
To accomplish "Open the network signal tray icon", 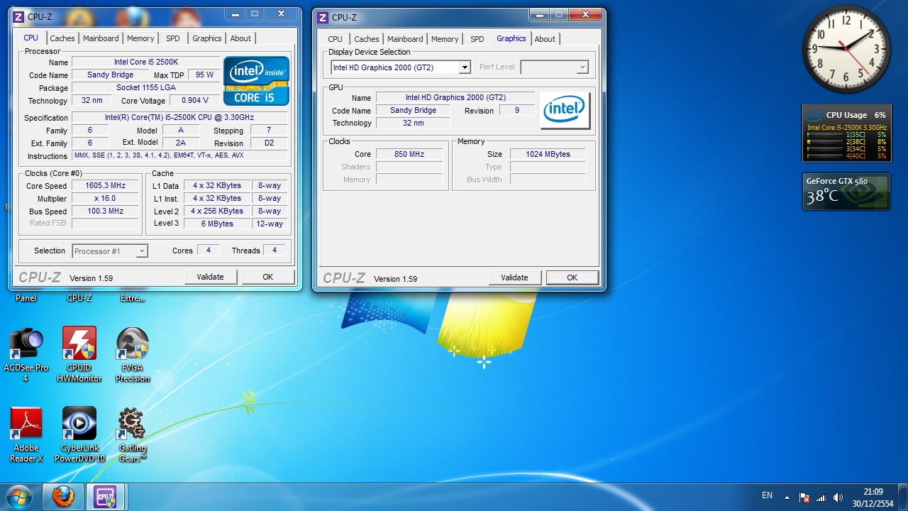I will [x=821, y=497].
